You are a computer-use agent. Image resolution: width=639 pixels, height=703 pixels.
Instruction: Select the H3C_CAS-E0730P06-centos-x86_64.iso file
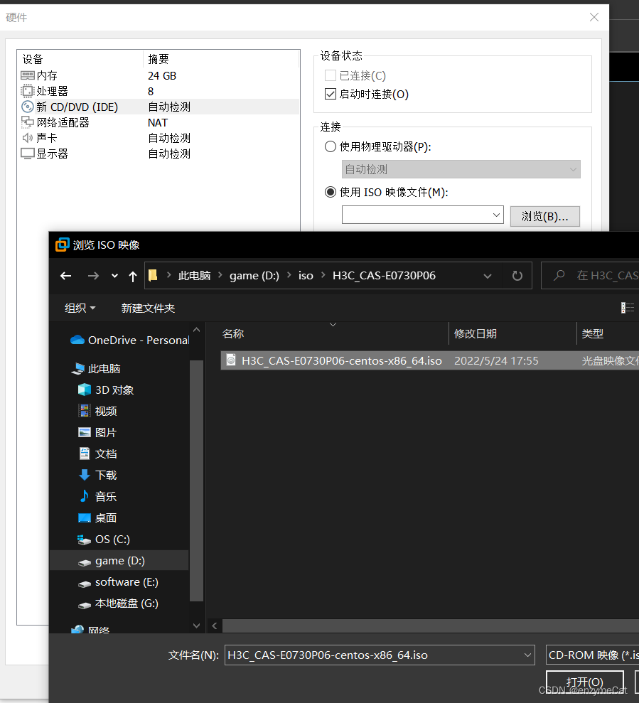334,360
